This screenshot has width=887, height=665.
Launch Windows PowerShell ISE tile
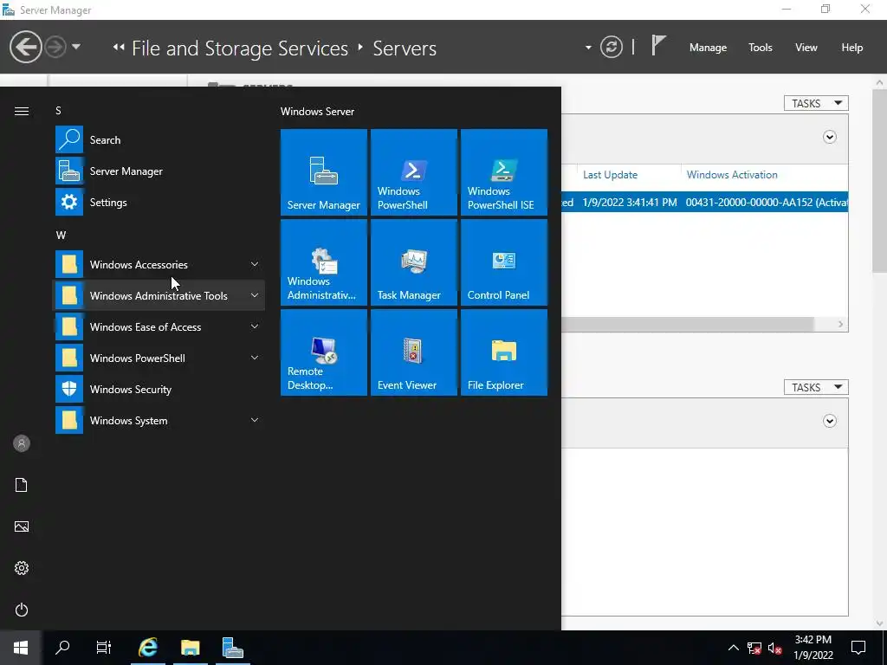504,172
